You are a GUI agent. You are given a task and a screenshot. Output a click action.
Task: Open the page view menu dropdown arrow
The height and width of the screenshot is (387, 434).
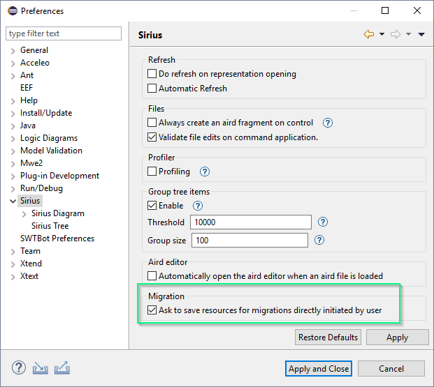(x=421, y=35)
